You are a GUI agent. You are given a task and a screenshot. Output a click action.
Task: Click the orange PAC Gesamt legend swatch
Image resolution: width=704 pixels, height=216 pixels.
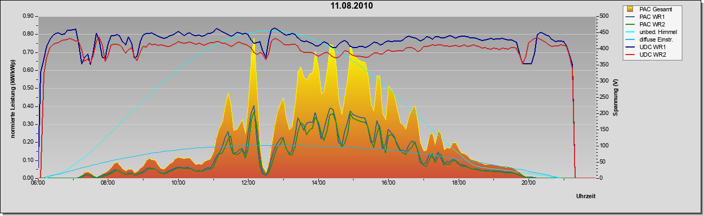tap(631, 9)
